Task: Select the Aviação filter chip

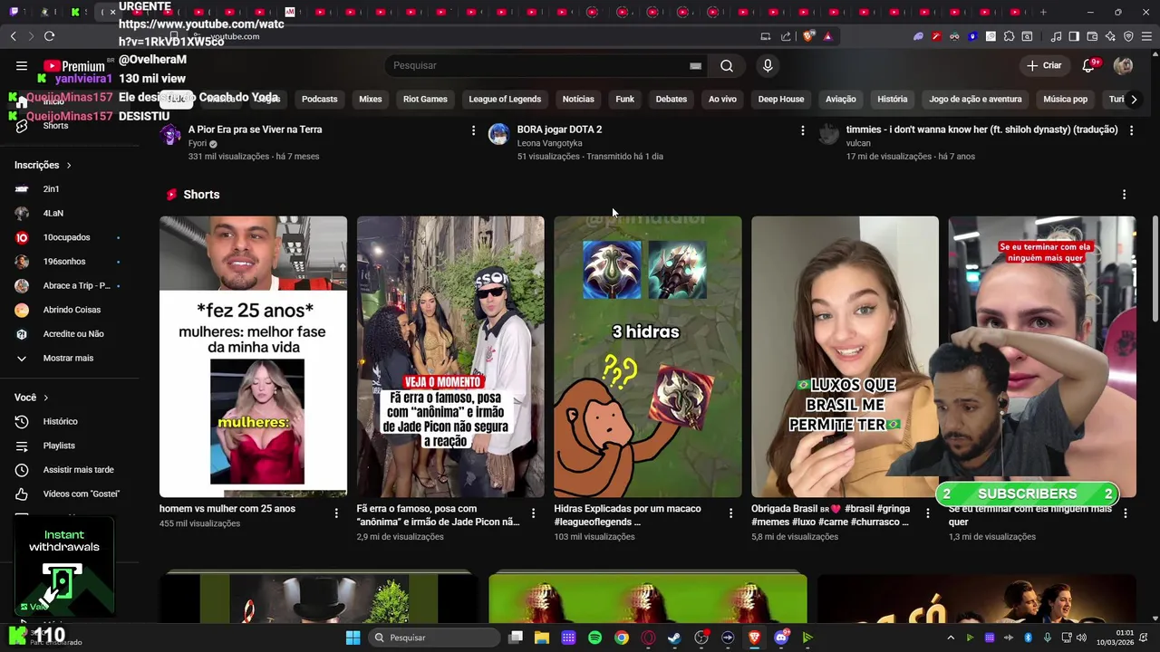Action: (x=840, y=99)
